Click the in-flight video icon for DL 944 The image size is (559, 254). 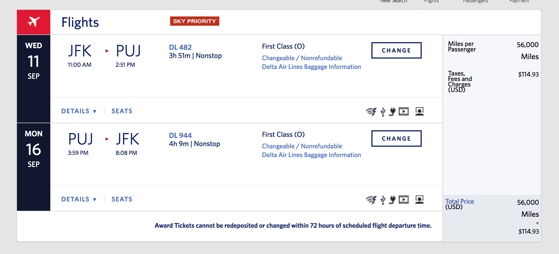pyautogui.click(x=404, y=200)
